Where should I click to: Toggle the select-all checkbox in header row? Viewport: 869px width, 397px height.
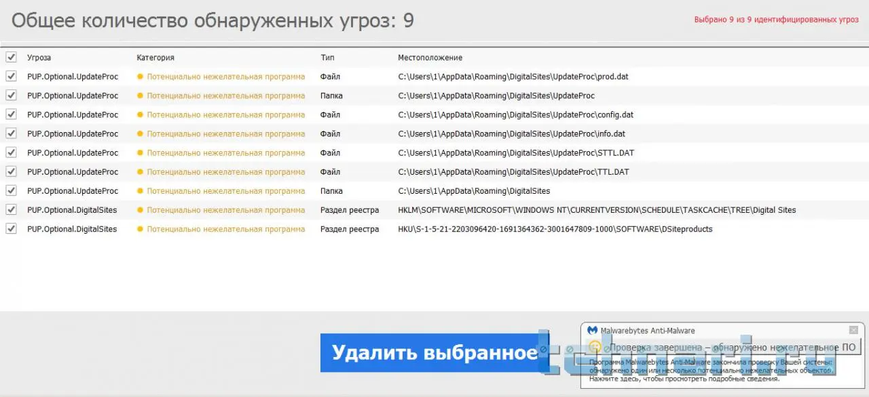coord(11,58)
